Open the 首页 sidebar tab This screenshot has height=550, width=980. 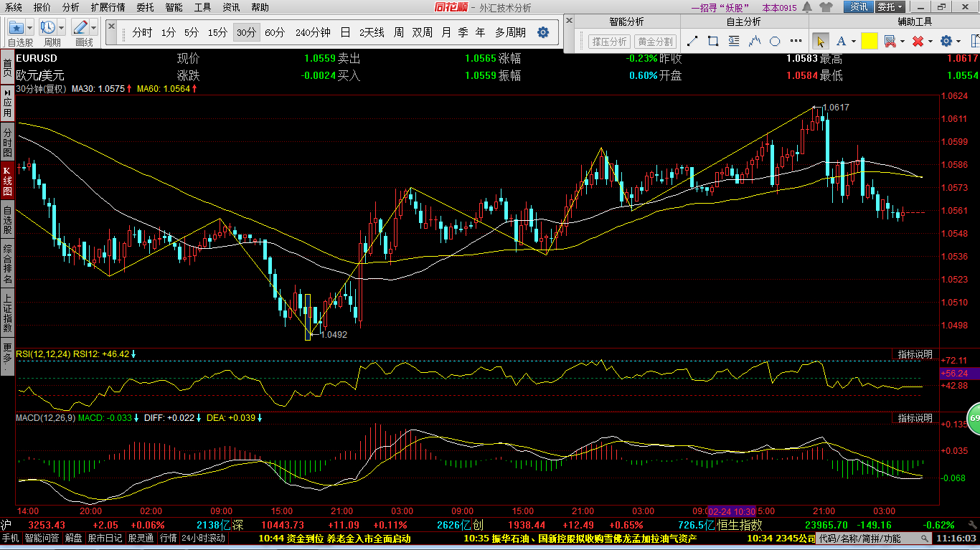coord(7,69)
